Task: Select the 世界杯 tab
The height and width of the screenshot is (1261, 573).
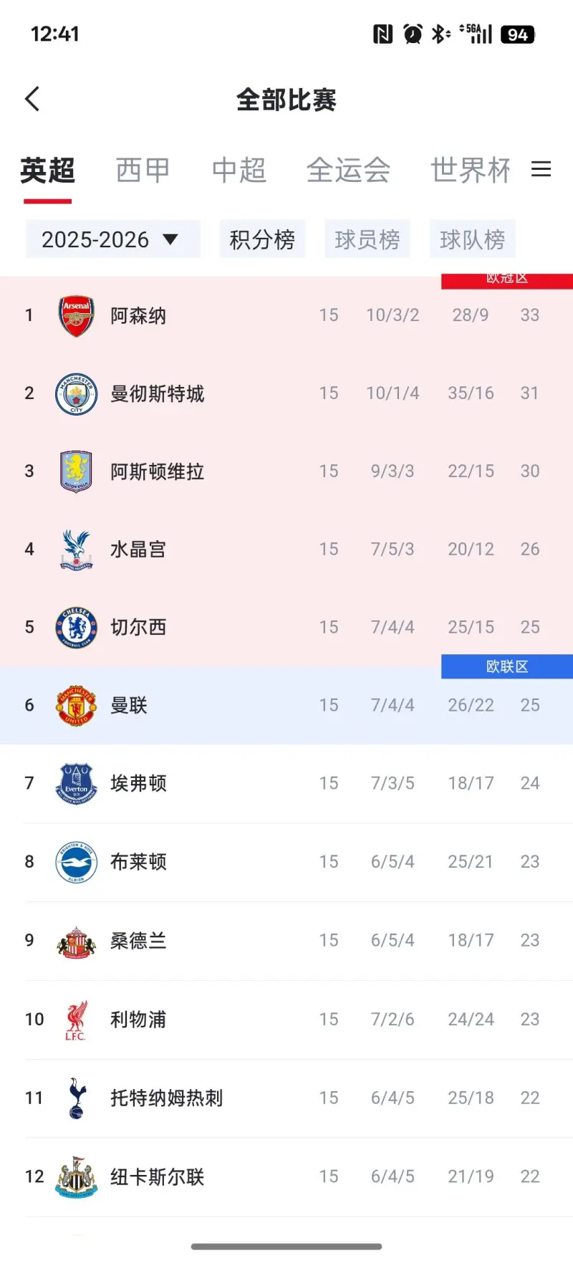Action: click(x=470, y=171)
